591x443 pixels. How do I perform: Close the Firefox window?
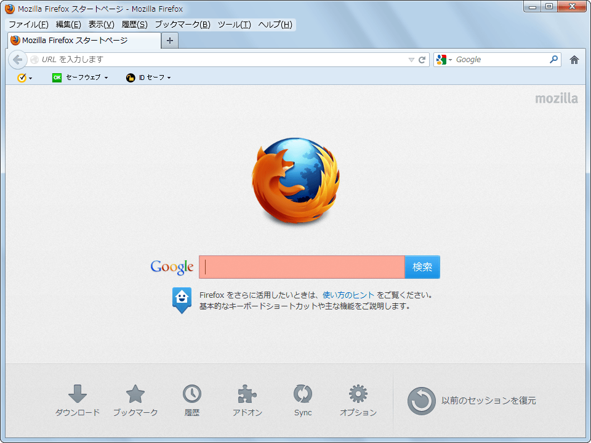point(572,6)
